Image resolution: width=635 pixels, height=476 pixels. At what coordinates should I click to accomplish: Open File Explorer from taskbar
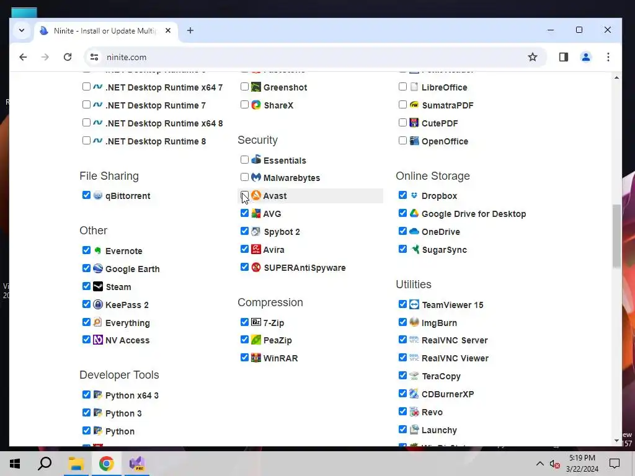[x=76, y=464]
